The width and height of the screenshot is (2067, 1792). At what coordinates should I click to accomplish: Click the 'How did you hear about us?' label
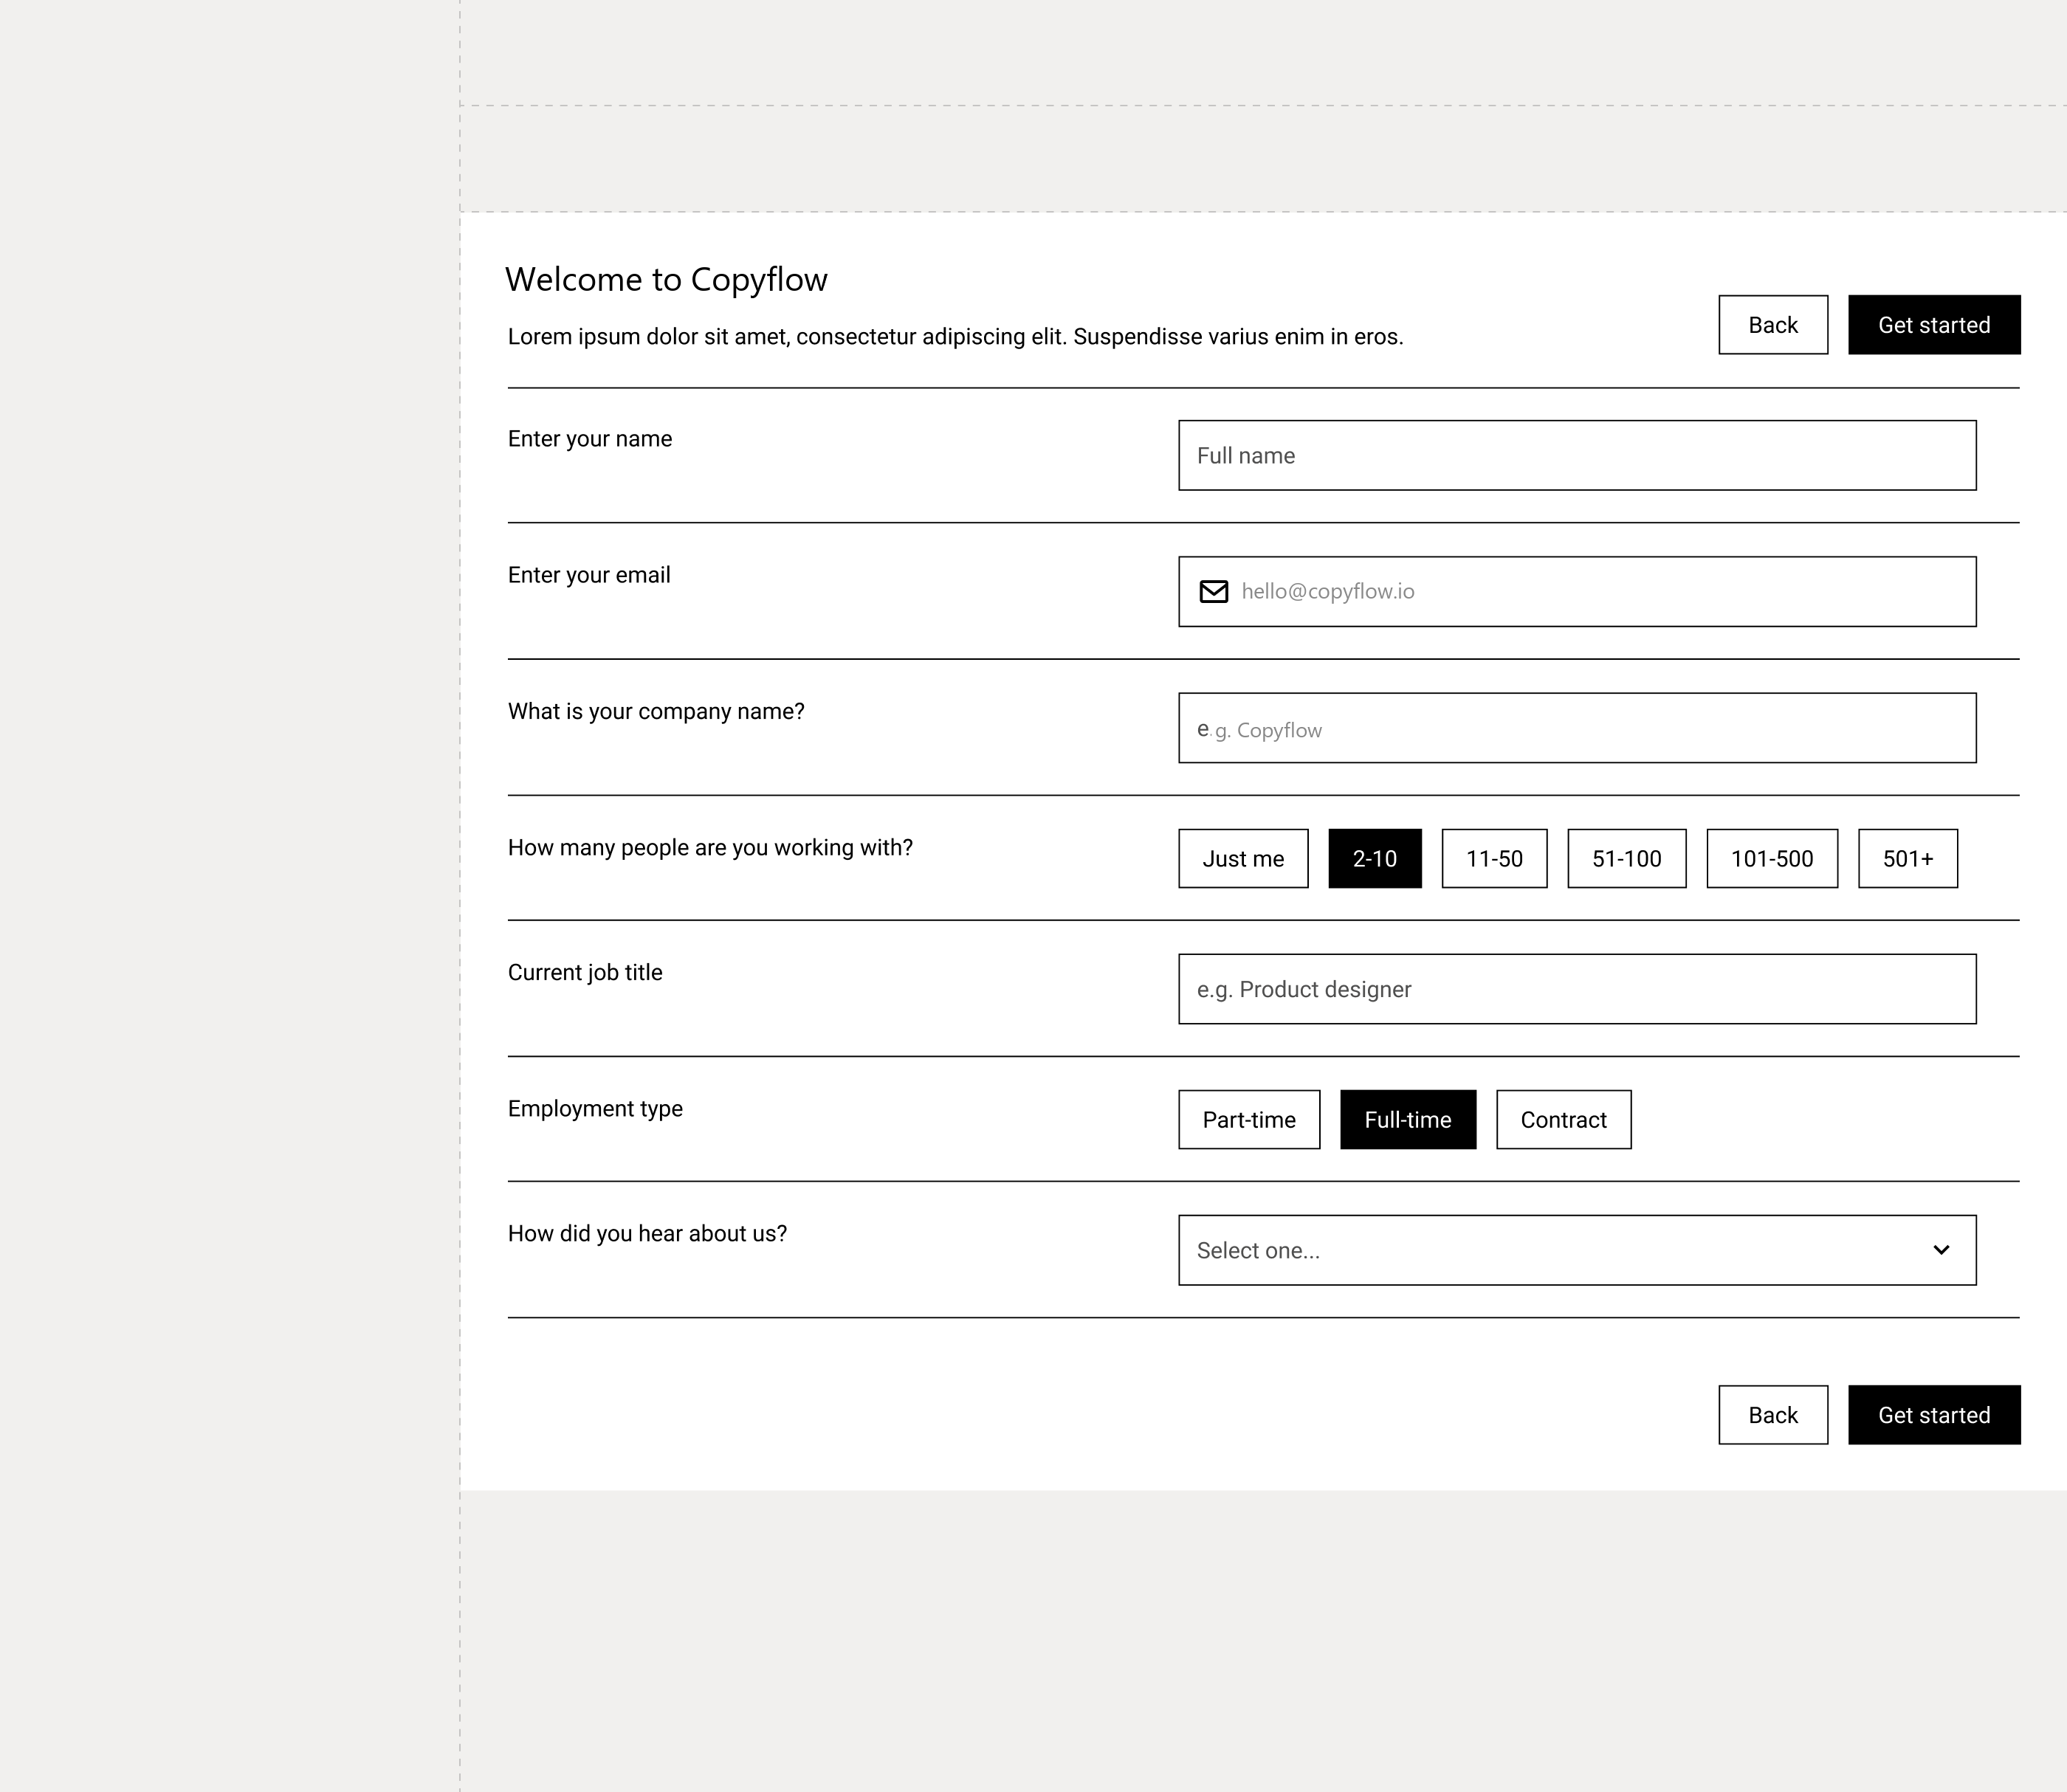647,1234
